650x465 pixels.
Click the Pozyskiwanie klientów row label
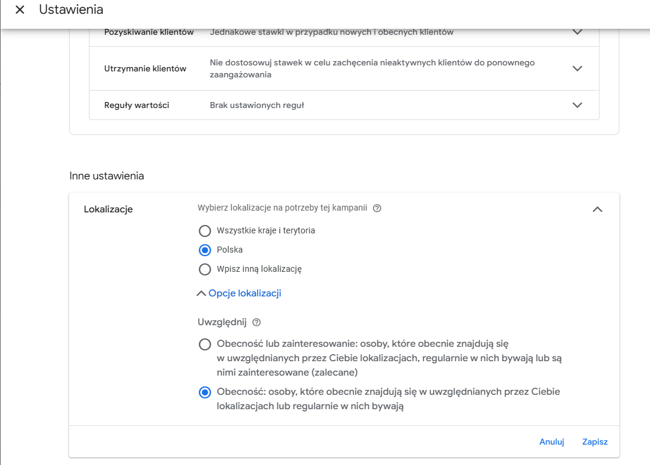tap(149, 32)
